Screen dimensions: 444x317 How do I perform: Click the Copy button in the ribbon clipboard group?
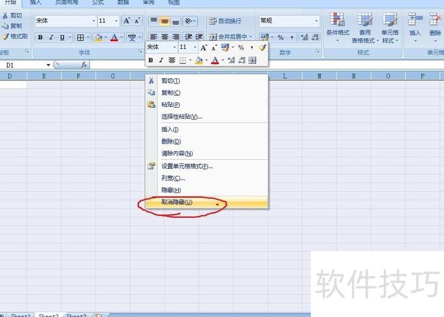(x=12, y=25)
